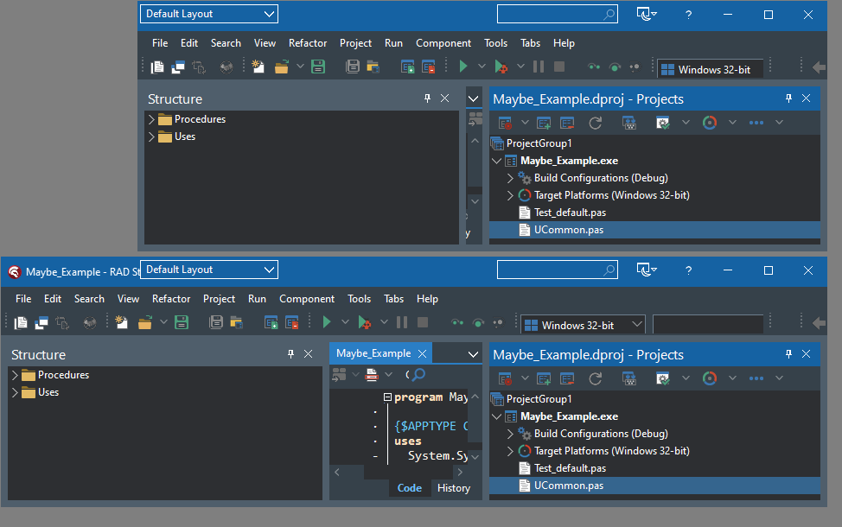Click Run Without Debugging bug icon in lower window
The image size is (842, 527).
[365, 322]
